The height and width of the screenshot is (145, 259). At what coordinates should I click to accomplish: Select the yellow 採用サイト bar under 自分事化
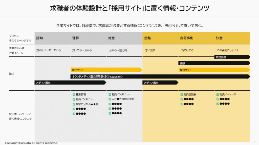pyautogui.click(x=214, y=70)
